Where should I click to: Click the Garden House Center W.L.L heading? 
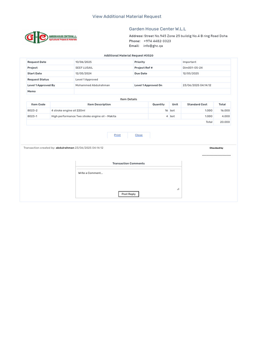point(157,29)
